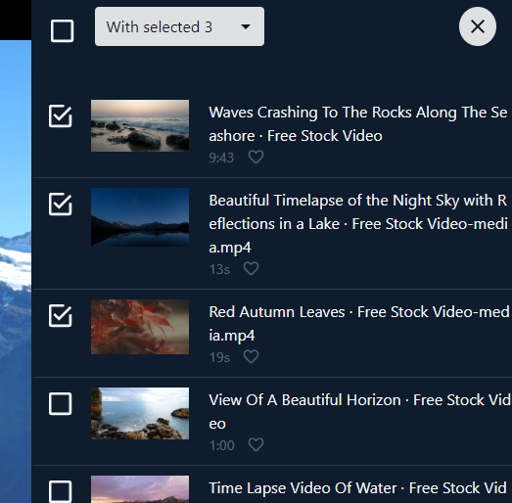Uncheck the Waves Crashing video checkbox

pos(61,115)
